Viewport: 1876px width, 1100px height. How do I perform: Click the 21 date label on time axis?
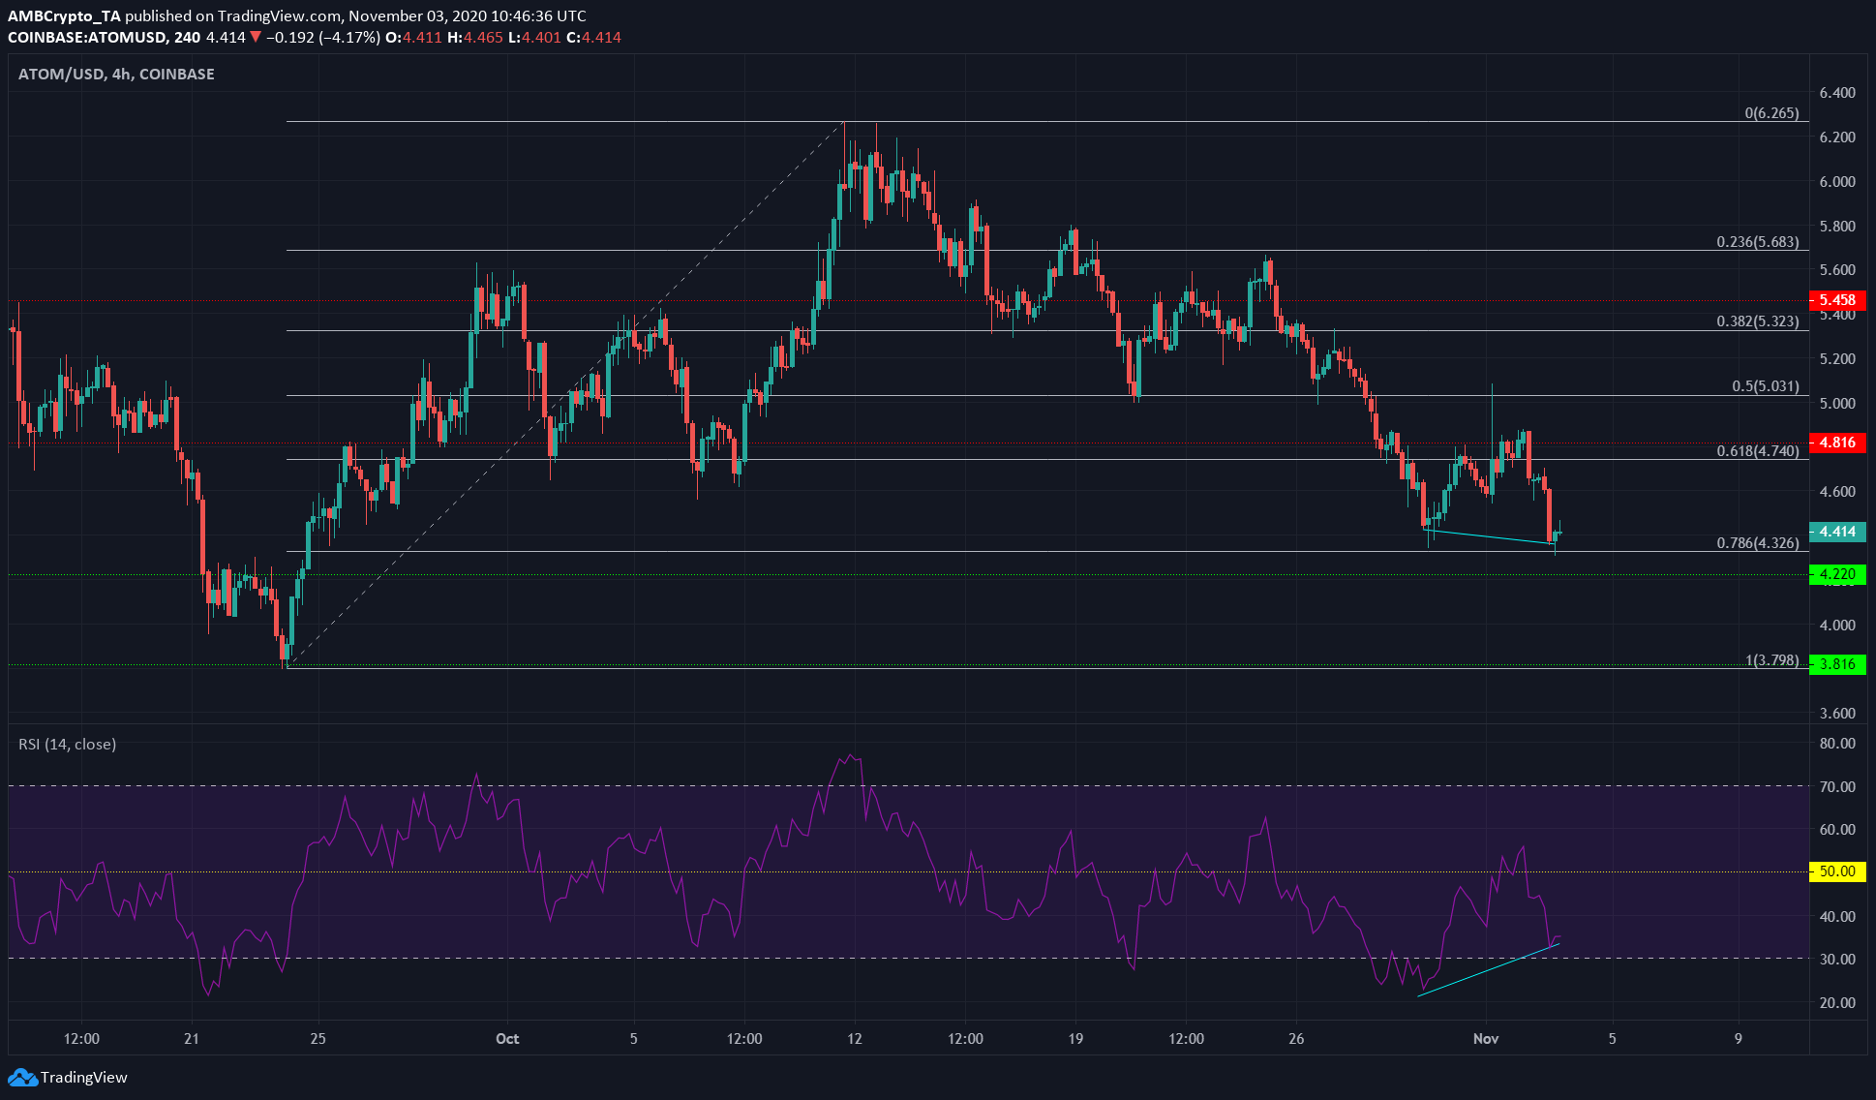(192, 1039)
